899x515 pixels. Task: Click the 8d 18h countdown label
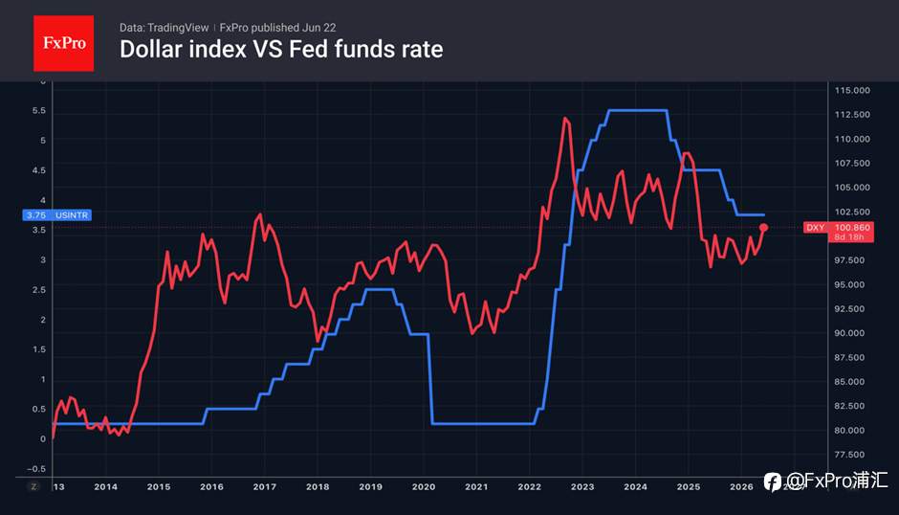tap(848, 237)
